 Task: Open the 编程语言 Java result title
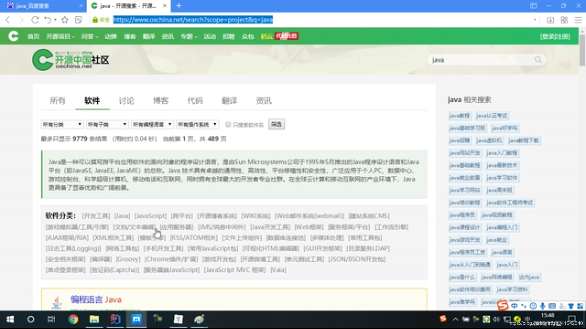click(96, 300)
